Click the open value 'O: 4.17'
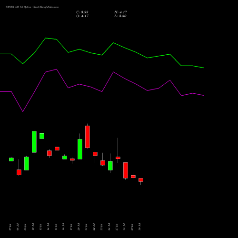This screenshot has height=238, width=238. tap(82, 16)
